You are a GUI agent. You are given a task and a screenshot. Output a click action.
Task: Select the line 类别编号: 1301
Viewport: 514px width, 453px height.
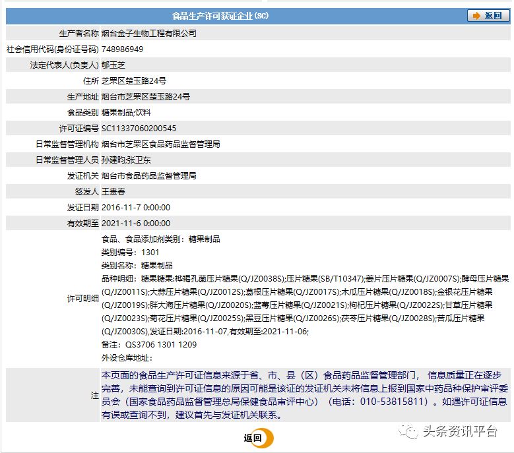(130, 252)
